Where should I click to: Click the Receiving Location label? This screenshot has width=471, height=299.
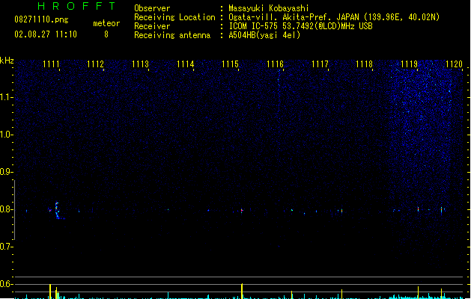[x=174, y=17]
